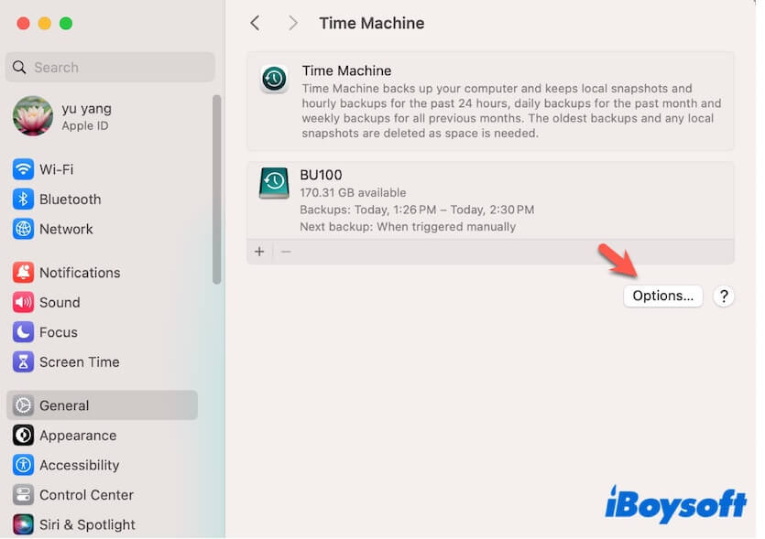Open help with the question mark button

[724, 296]
